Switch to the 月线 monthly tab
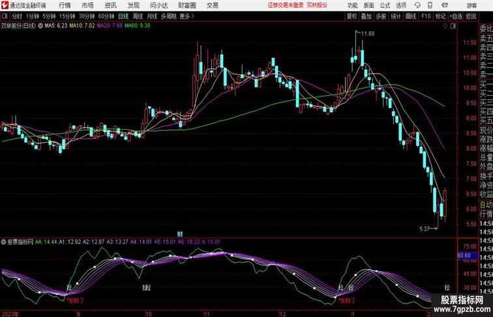The width and height of the screenshot is (493, 317). [152, 16]
